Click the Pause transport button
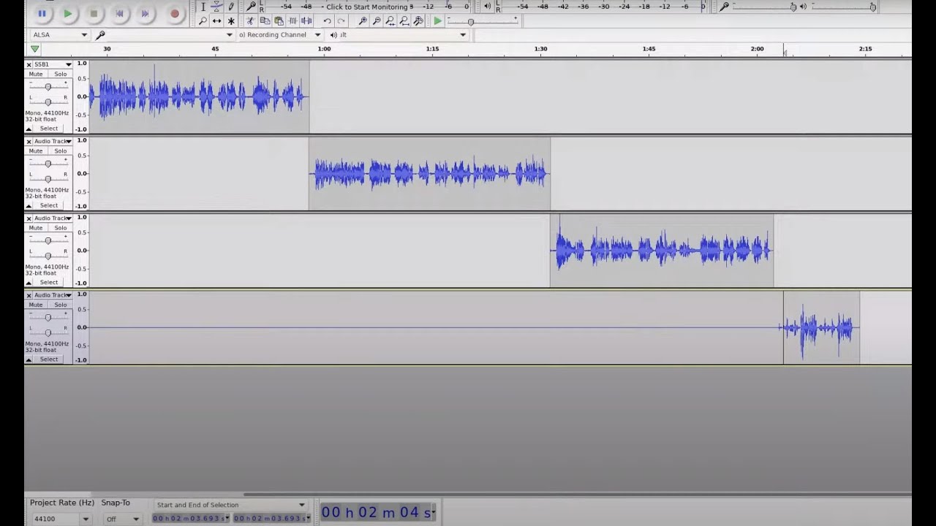 [x=42, y=13]
